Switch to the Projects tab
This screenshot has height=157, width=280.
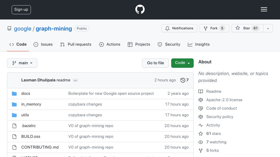[x=139, y=44]
